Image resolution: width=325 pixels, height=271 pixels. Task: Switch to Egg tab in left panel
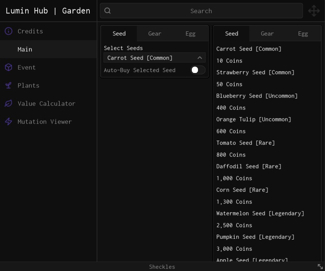pos(190,34)
